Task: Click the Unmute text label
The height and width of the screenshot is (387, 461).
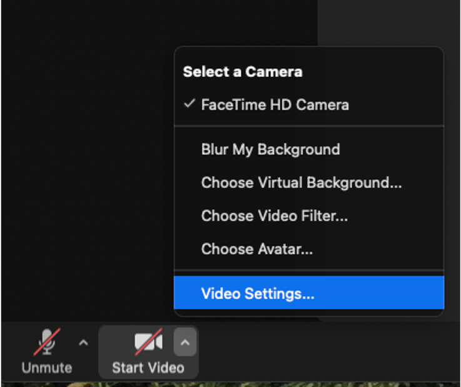Action: coord(47,368)
